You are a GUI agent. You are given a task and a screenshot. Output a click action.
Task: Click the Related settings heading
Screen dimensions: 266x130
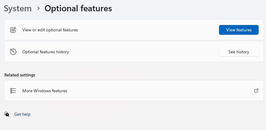pos(20,75)
